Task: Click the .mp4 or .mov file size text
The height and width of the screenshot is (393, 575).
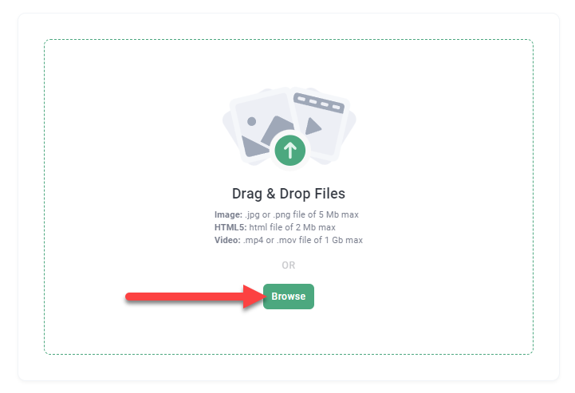Action: tap(303, 240)
